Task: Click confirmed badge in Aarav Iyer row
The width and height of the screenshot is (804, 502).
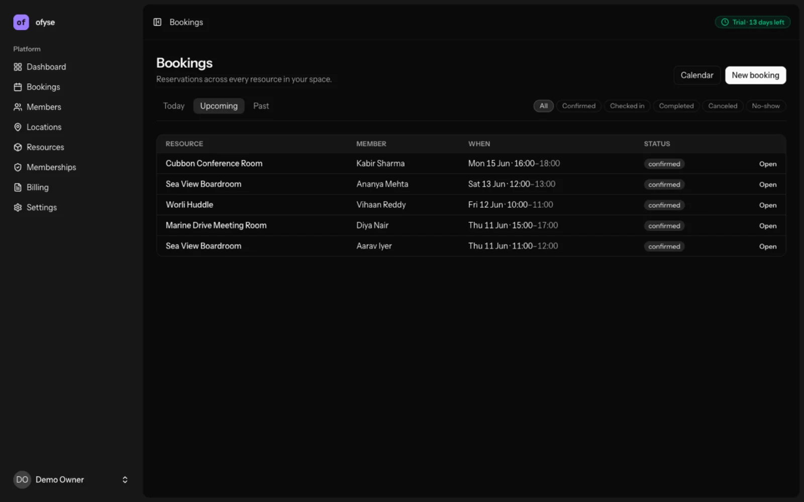Action: pyautogui.click(x=664, y=246)
